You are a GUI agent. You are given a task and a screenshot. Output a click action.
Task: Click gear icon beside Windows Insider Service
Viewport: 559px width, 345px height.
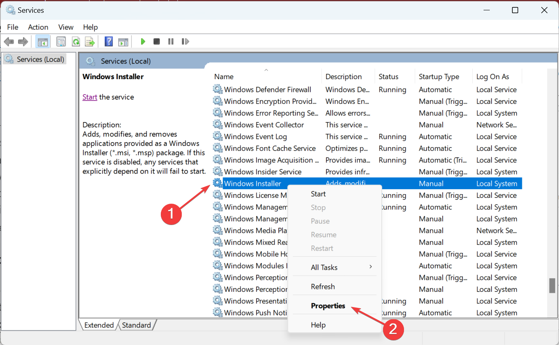pos(217,171)
